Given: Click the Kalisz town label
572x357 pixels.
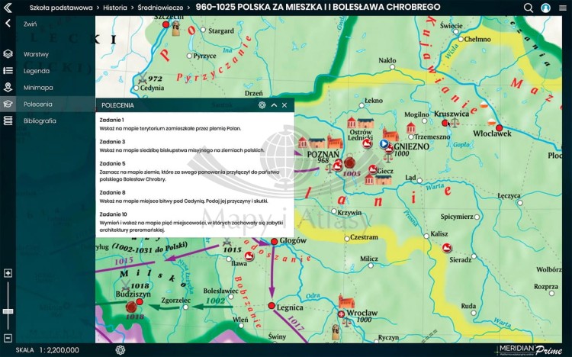Looking at the screenshot, I should click(x=439, y=234).
